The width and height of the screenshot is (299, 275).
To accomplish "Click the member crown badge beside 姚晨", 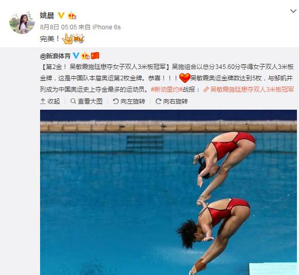I will click(72, 15).
